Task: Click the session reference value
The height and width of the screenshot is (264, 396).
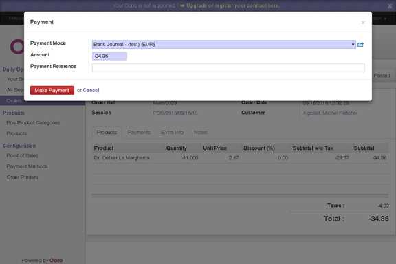Action: pos(175,113)
